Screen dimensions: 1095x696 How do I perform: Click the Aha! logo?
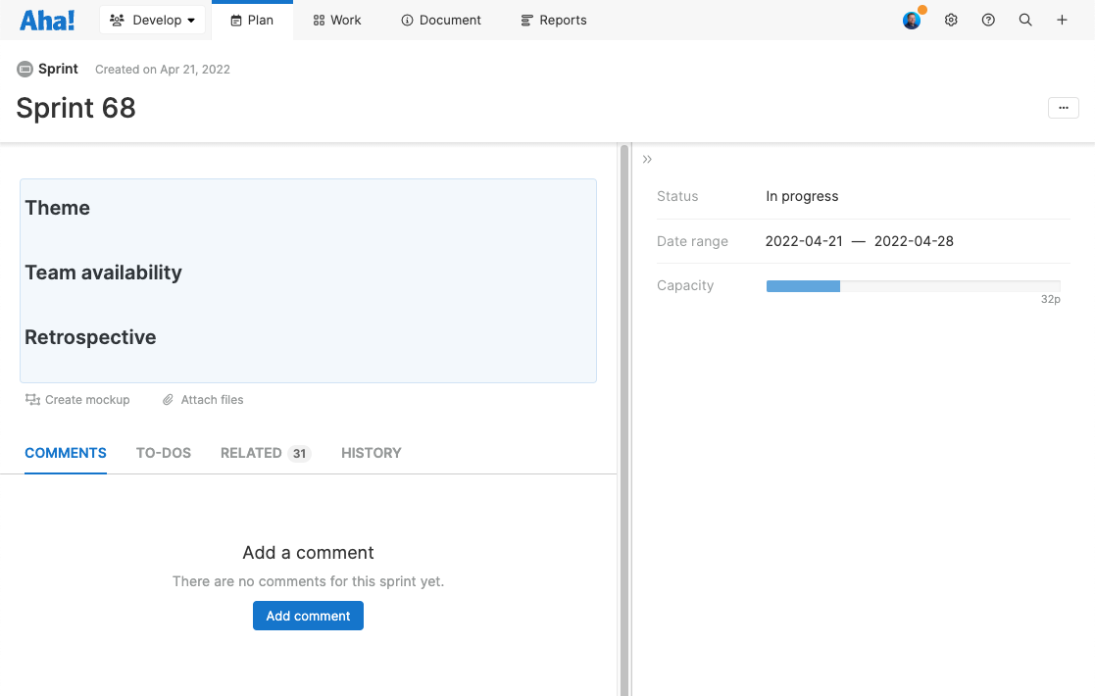(x=47, y=20)
